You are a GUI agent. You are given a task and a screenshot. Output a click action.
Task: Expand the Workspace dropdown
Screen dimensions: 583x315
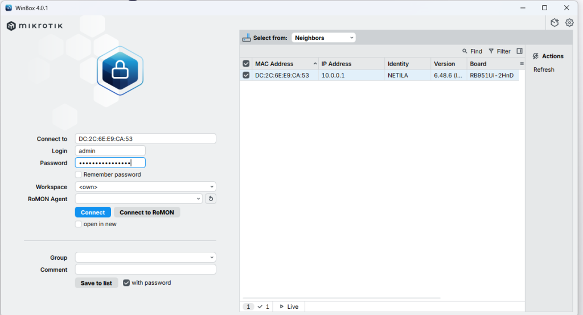tap(145, 187)
